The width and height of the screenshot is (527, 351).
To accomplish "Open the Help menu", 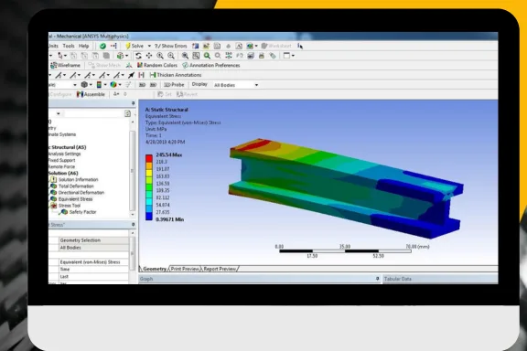I will (83, 46).
